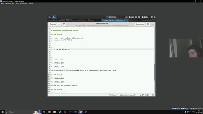Viewport: 203px width, 114px height.
Task: Click the image/3.jpg link on line 102
Action: [x=59, y=78]
